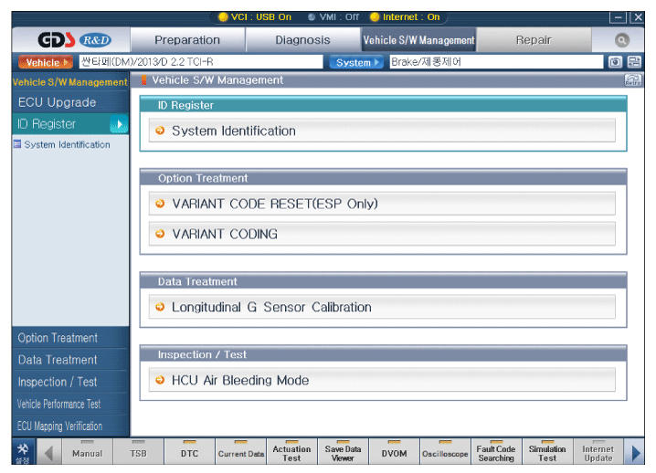The width and height of the screenshot is (656, 473).
Task: Click the layout icon beside the camera
Action: point(634,62)
